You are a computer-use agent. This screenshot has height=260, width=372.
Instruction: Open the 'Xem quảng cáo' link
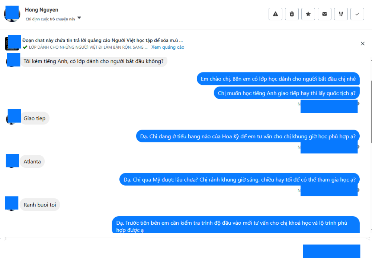[168, 47]
